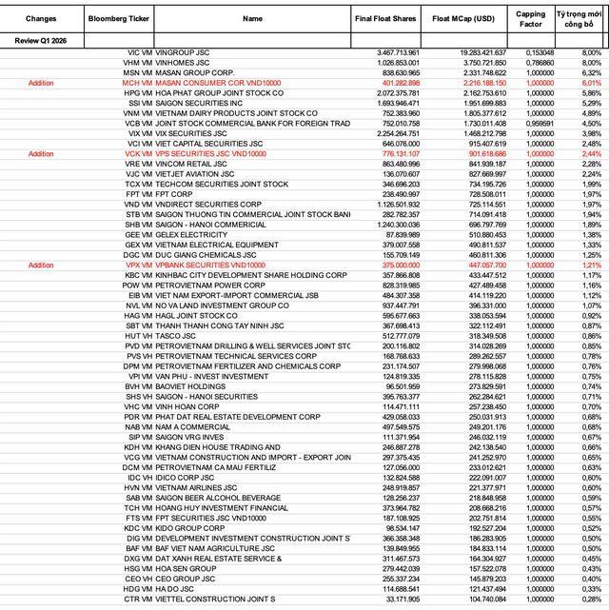Image resolution: width=609 pixels, height=610 pixels.
Task: Select the Capping Factor column header
Action: (x=530, y=18)
